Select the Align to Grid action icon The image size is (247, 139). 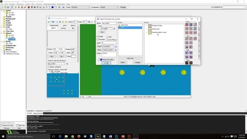pos(187,43)
